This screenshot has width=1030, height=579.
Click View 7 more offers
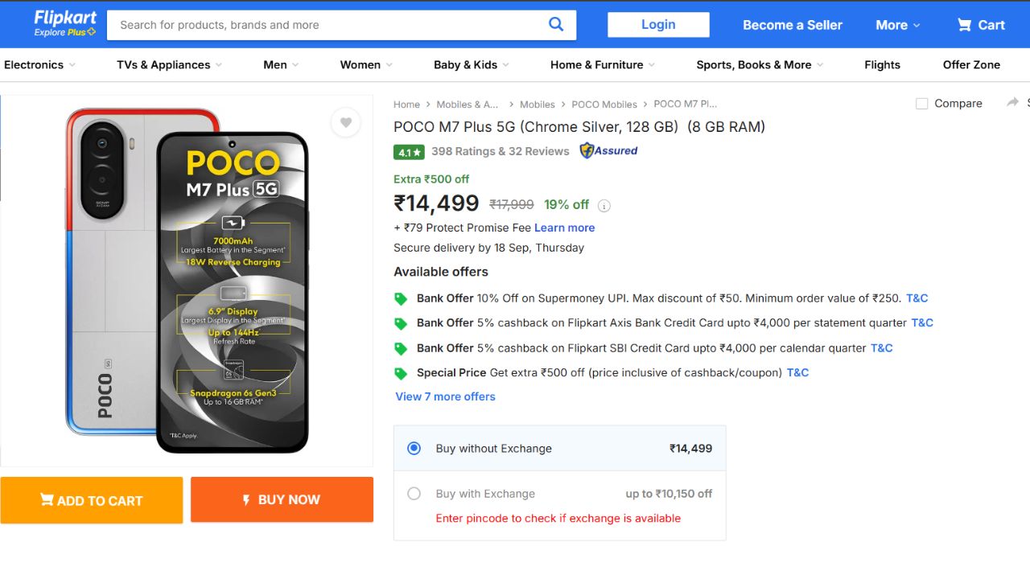pos(445,396)
